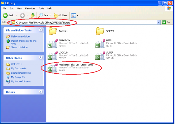The height and width of the screenshot is (124, 175).
Task: Collapse File and Folder Tasks panel
Action: click(41, 30)
